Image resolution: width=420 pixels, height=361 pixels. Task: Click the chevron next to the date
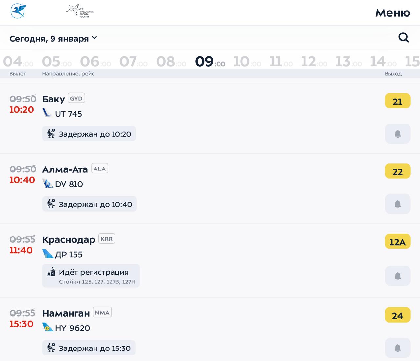(94, 38)
